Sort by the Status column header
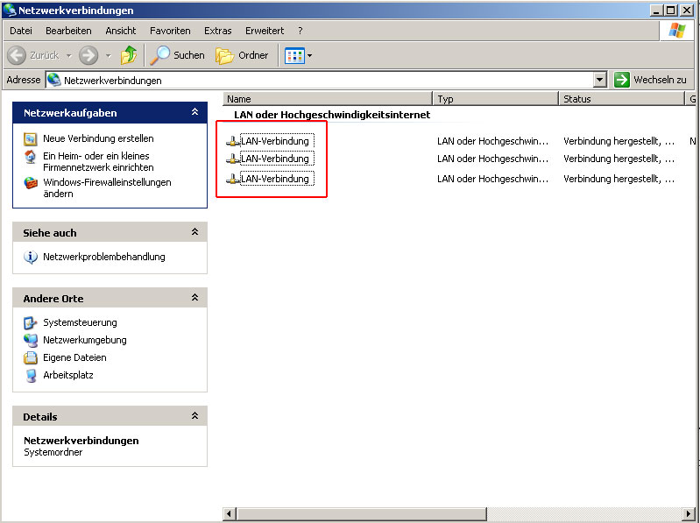Screen dimensions: 700x523 pos(621,99)
